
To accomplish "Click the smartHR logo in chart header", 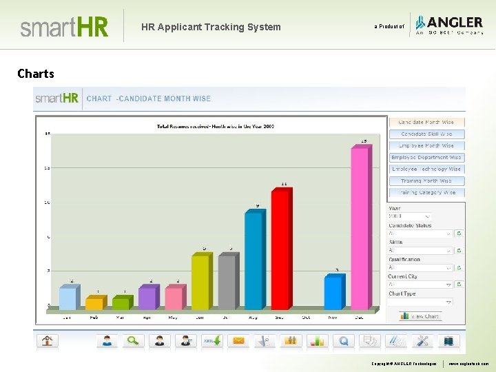I will pyautogui.click(x=56, y=99).
